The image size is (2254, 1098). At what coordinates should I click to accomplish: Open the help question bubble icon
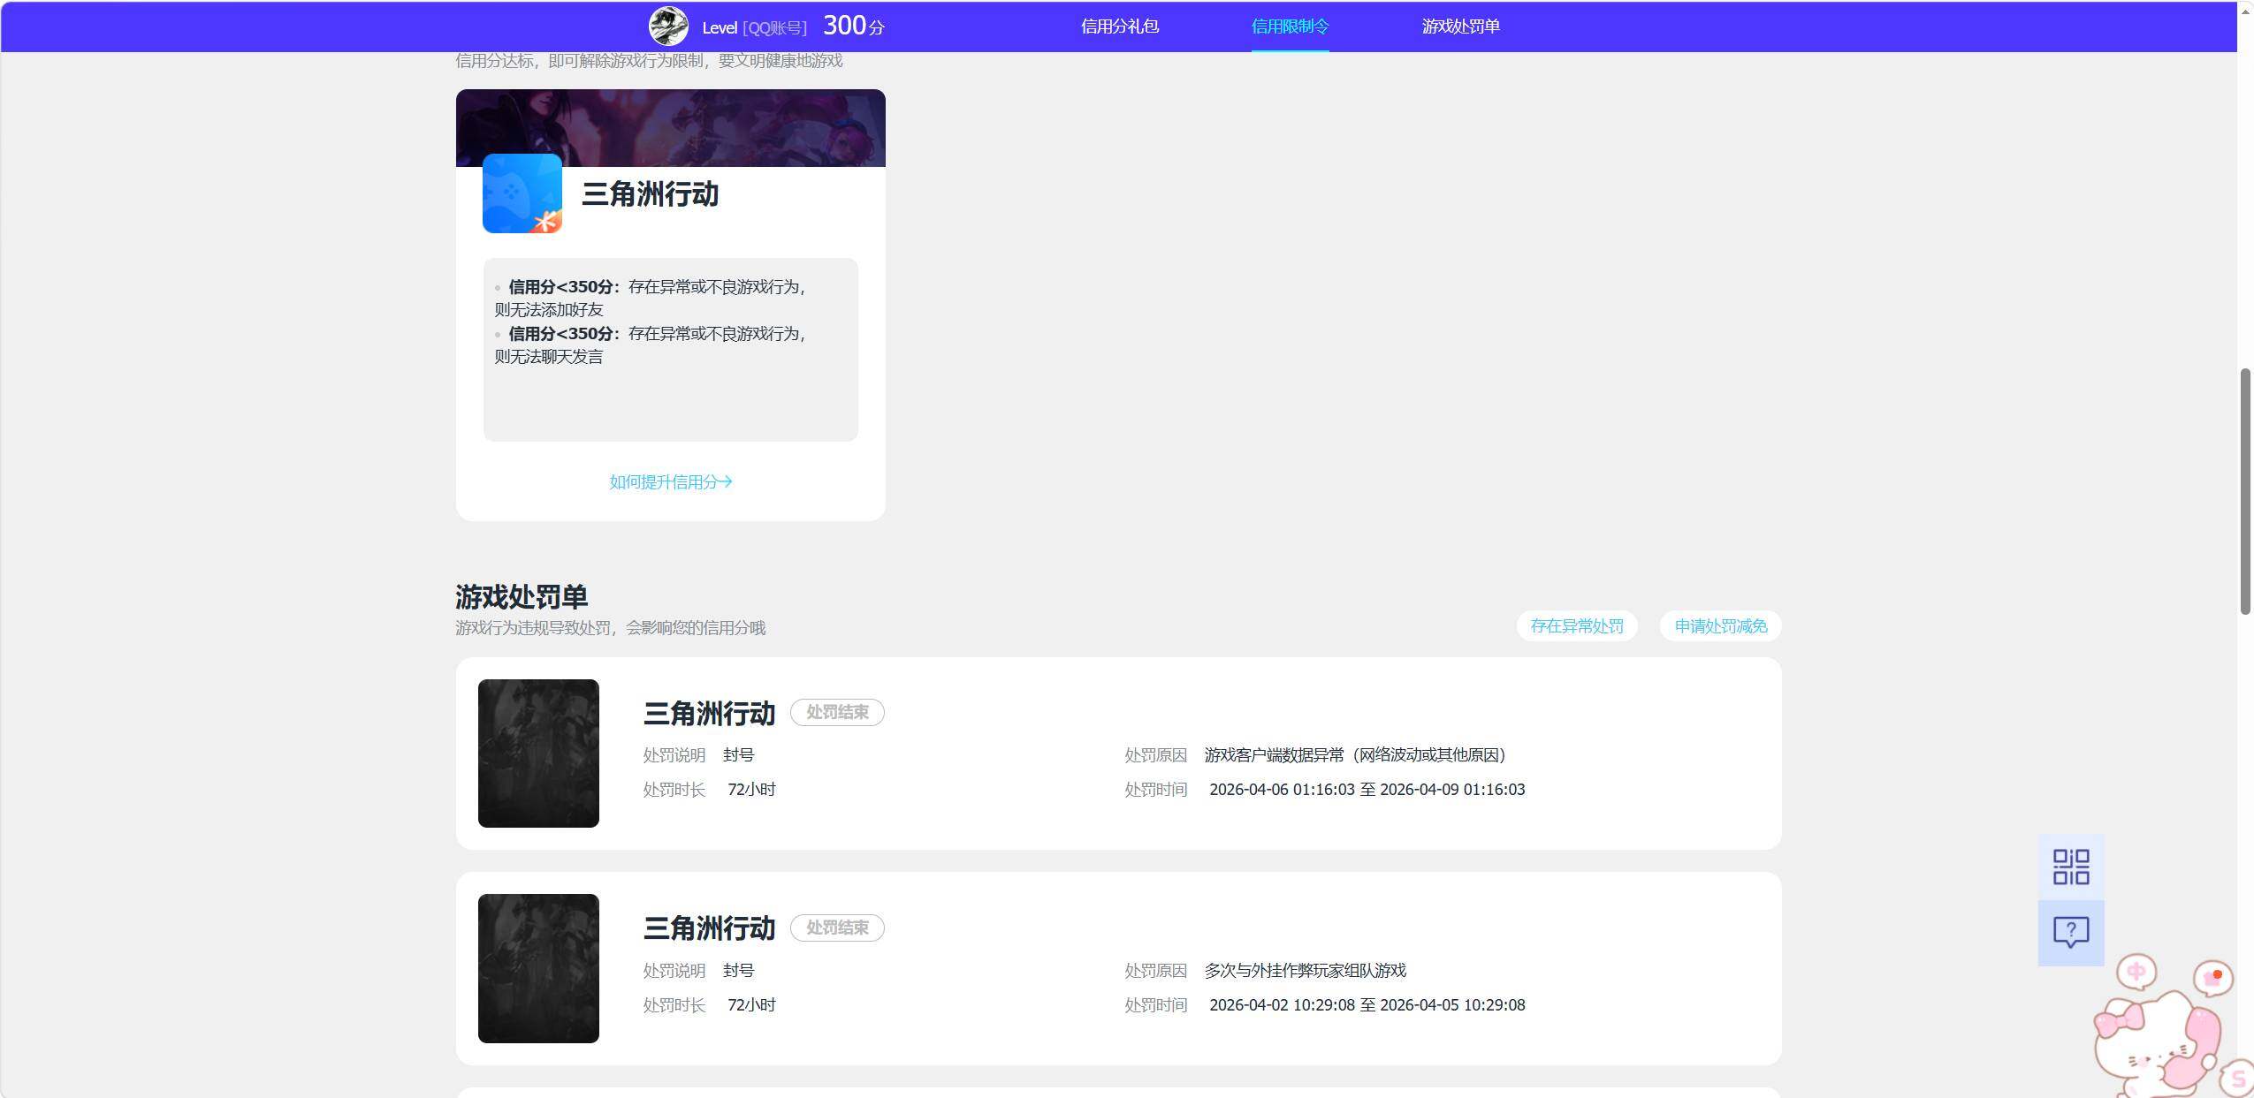pos(2071,933)
